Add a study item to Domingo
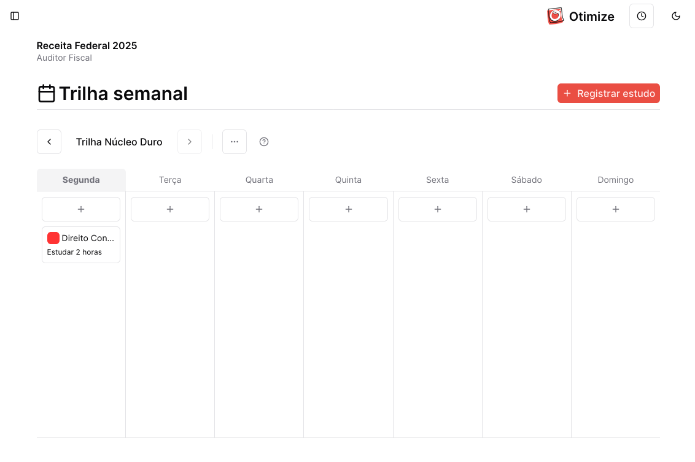 point(616,209)
